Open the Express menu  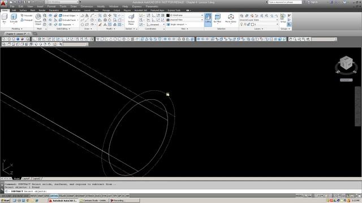(x=137, y=6)
